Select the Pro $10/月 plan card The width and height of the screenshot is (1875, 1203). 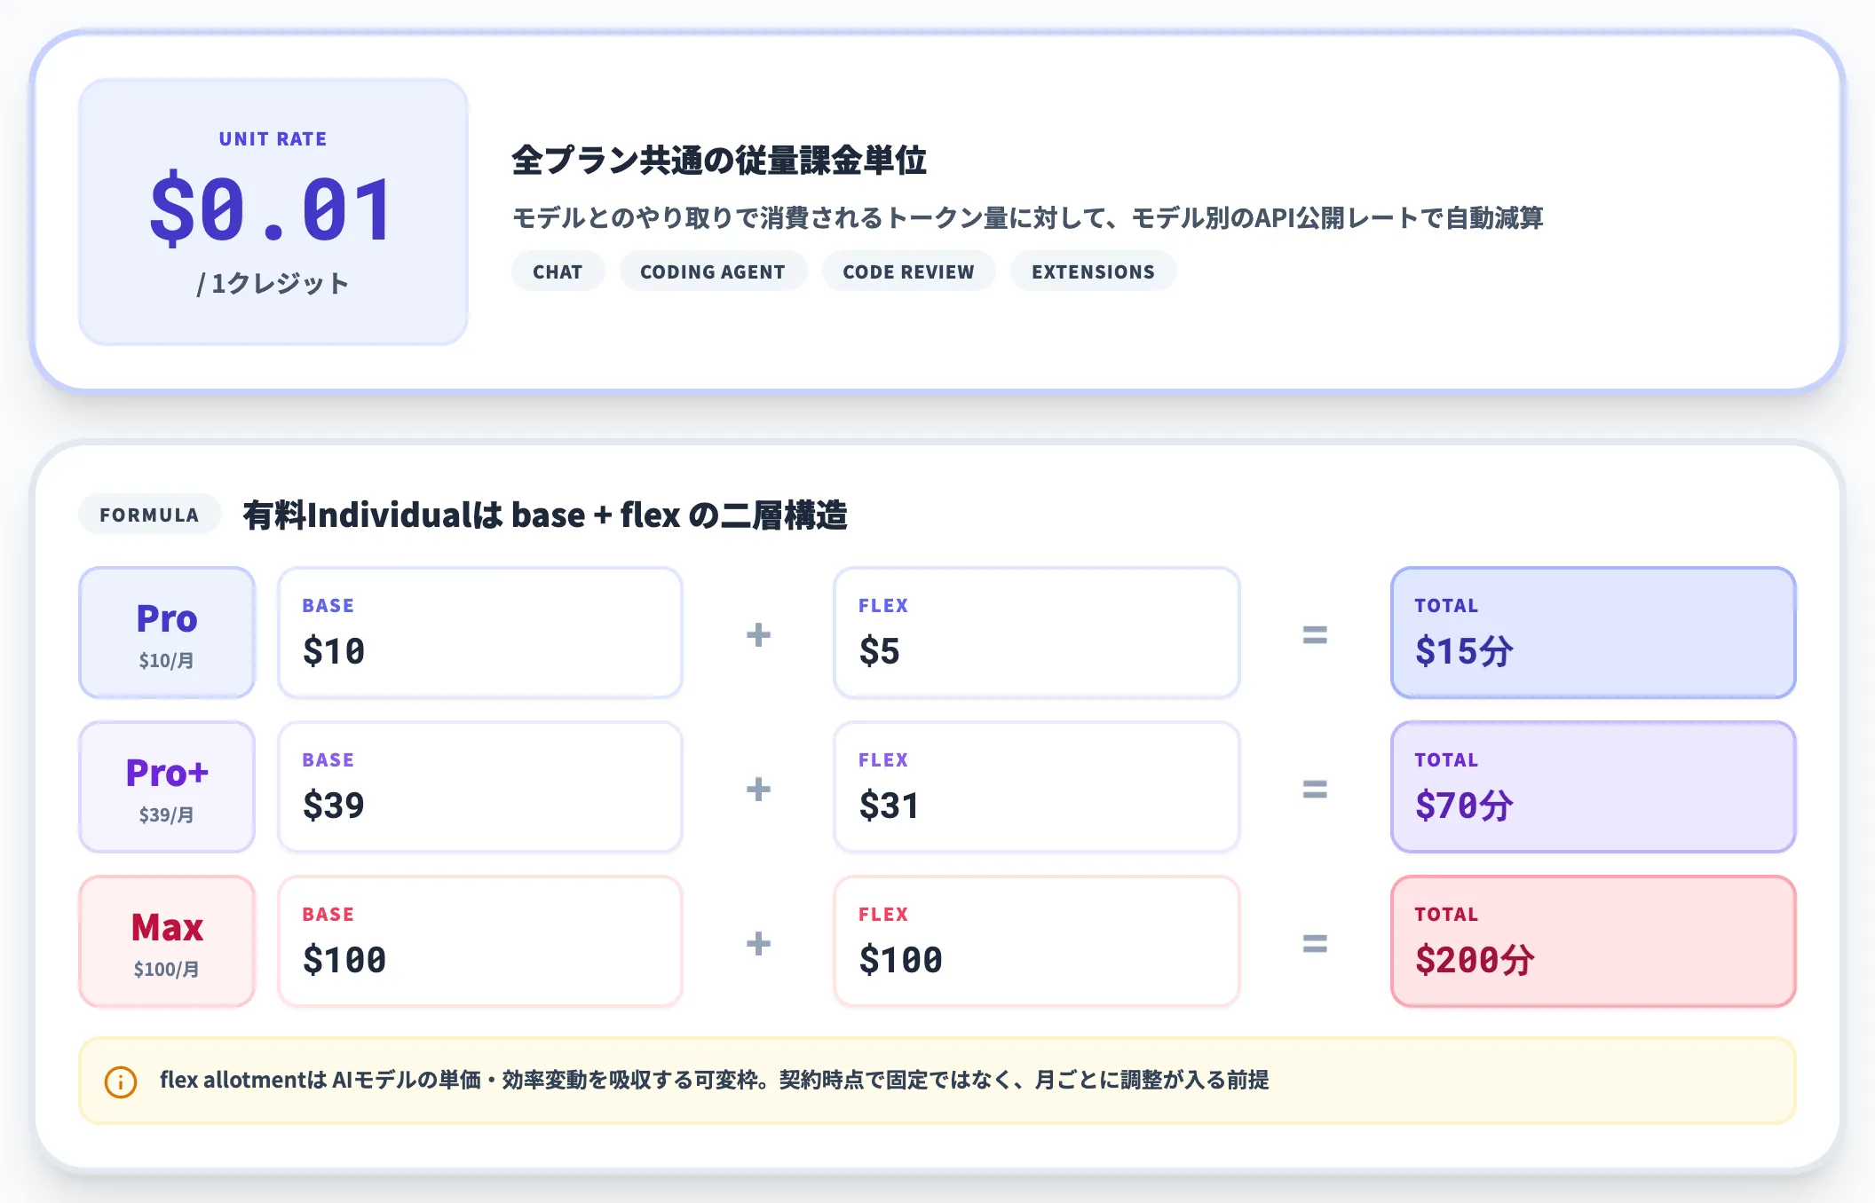pyautogui.click(x=167, y=633)
